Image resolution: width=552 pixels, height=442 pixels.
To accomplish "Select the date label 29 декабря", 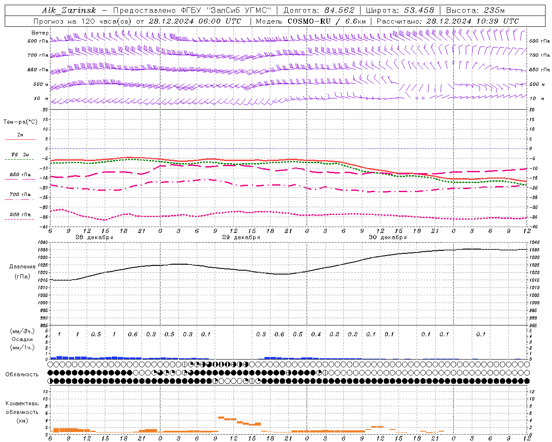I will [x=241, y=237].
